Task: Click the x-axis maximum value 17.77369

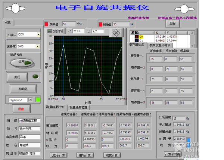Action: pos(121,99)
